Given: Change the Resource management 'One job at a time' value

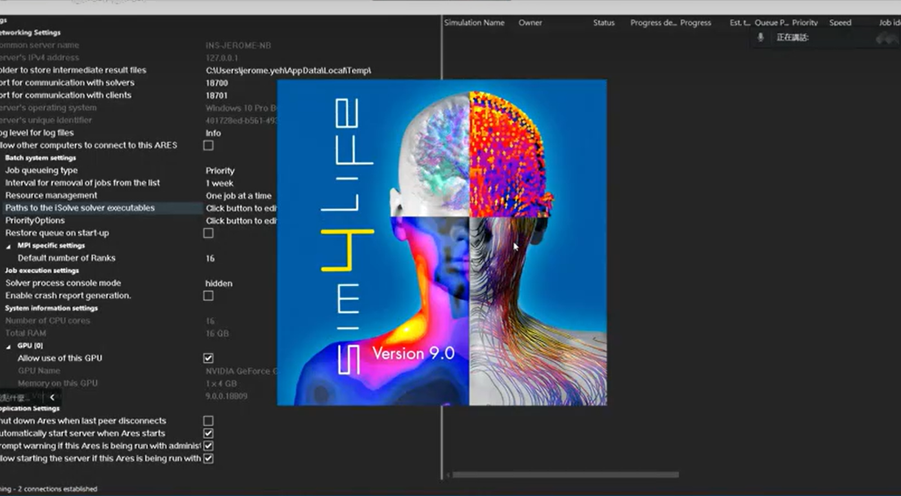Looking at the screenshot, I should coord(238,196).
